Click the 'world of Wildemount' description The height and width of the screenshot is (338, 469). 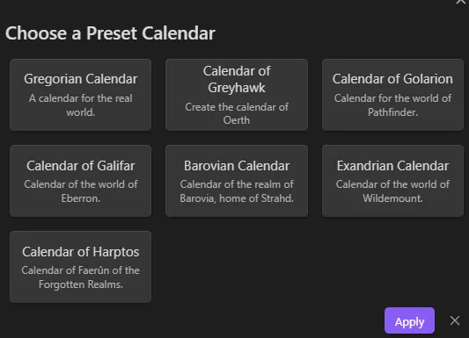click(x=392, y=191)
